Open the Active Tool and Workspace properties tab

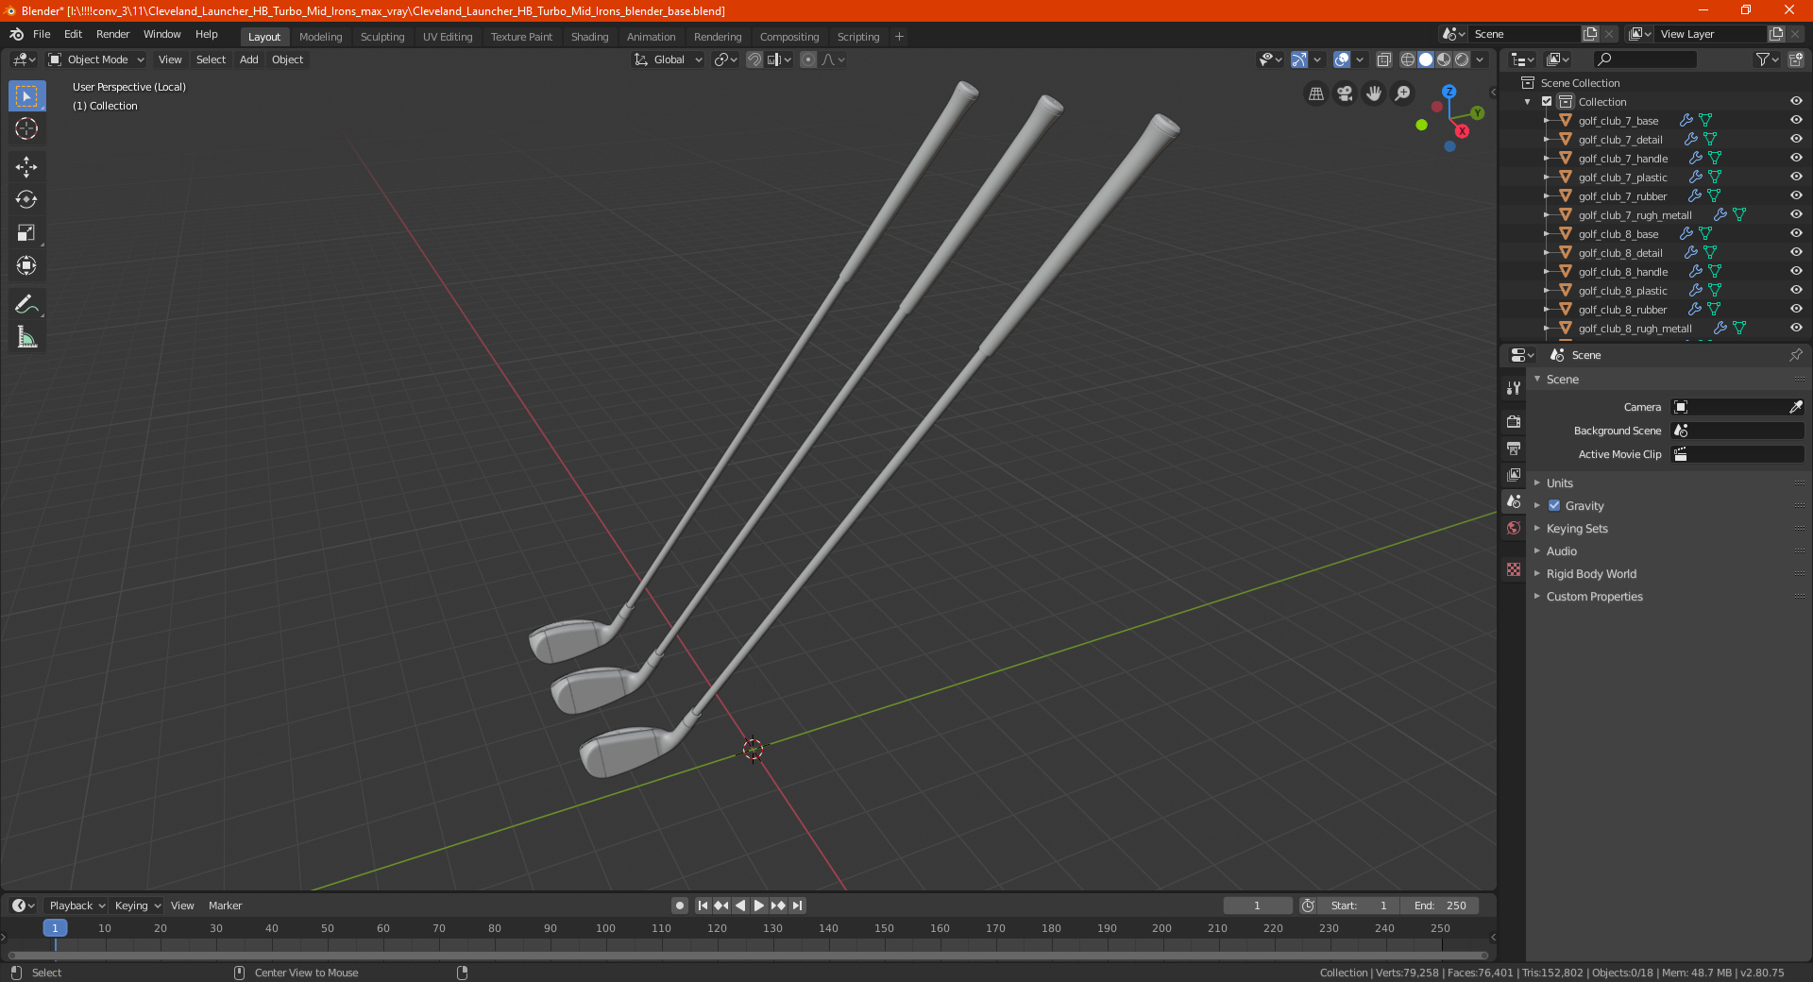1514,388
